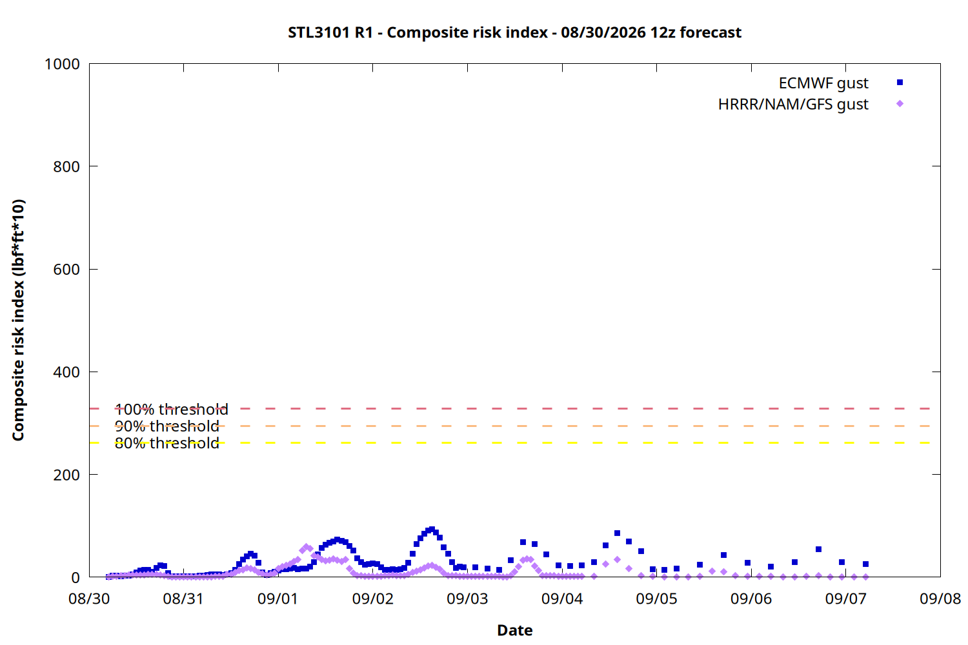Click the 100% threshold label
968x645 pixels.
pyautogui.click(x=172, y=410)
